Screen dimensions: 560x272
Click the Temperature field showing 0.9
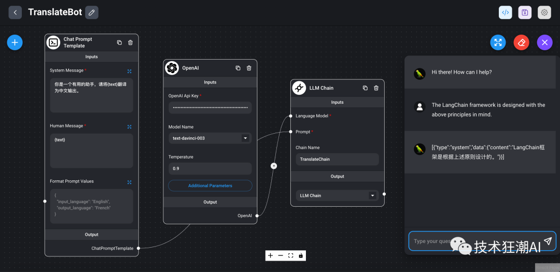click(210, 168)
